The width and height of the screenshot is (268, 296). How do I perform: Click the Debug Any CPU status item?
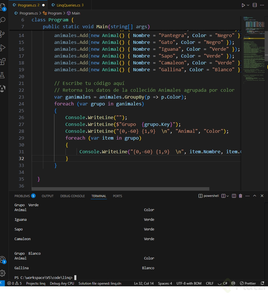[x=62, y=283]
